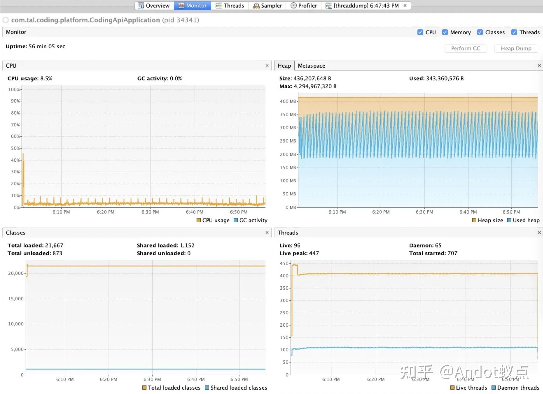Viewport: 543px width, 394px height.
Task: Close the Threads graph panel
Action: [539, 232]
